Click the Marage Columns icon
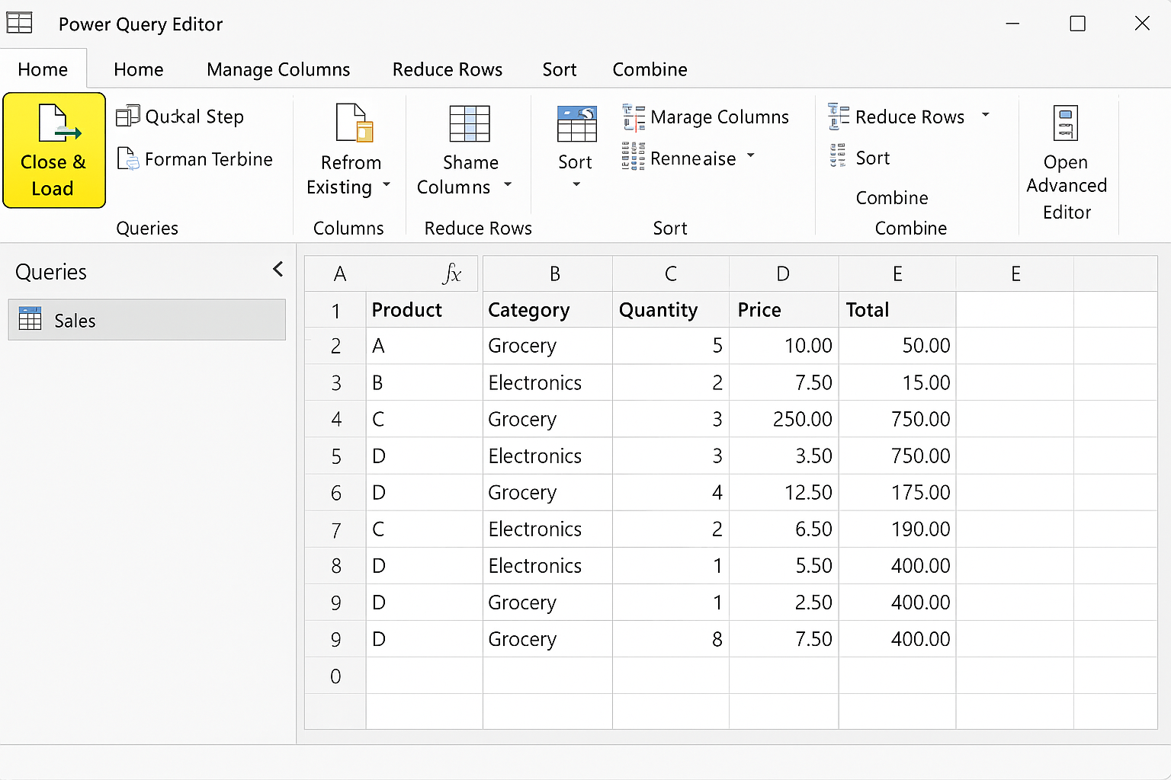This screenshot has height=780, width=1171. (634, 117)
